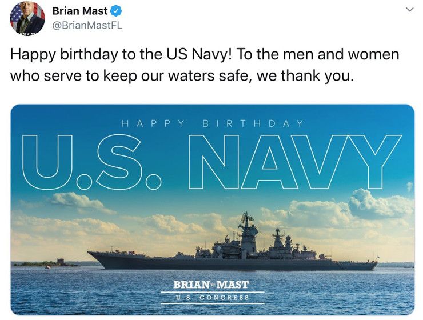Click the bow of the warship

click(x=95, y=255)
